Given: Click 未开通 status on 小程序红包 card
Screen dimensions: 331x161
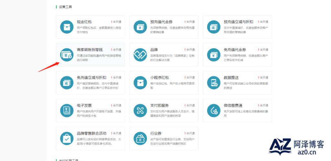Looking at the screenshot, I should point(189,78).
